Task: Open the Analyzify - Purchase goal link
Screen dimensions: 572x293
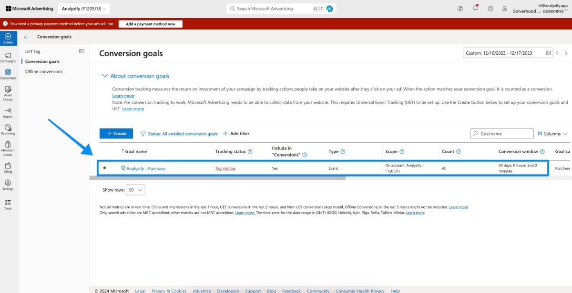Action: point(146,168)
